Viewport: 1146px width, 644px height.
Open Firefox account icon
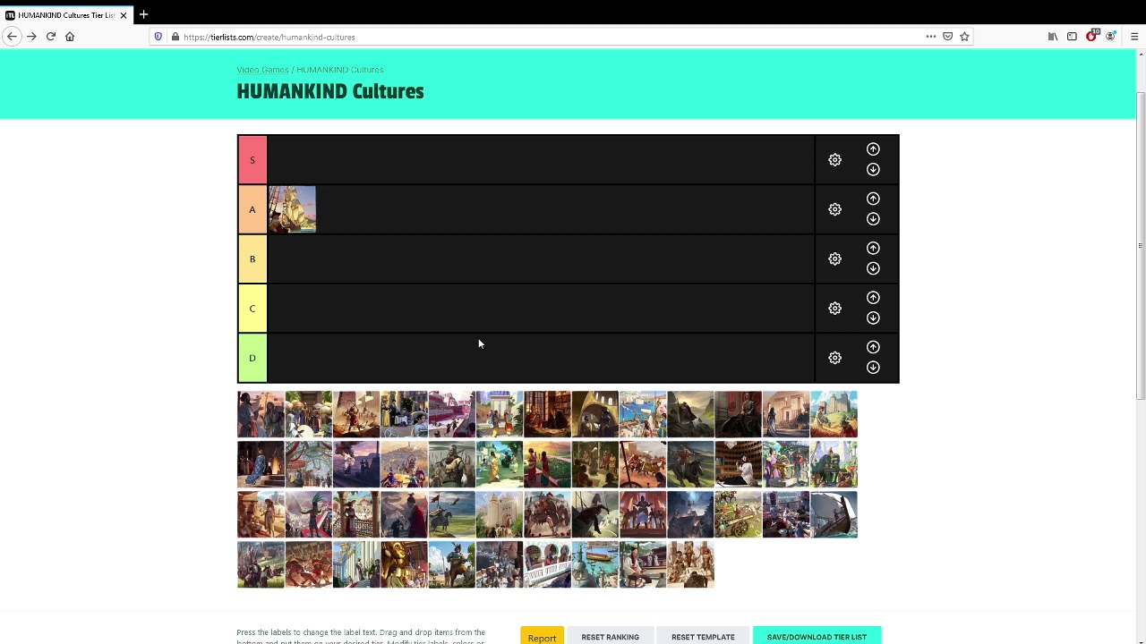tap(1111, 37)
